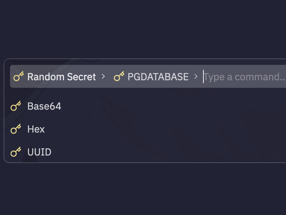286x215 pixels.
Task: Click the dark backdrop above the palette
Action: pyautogui.click(x=143, y=29)
